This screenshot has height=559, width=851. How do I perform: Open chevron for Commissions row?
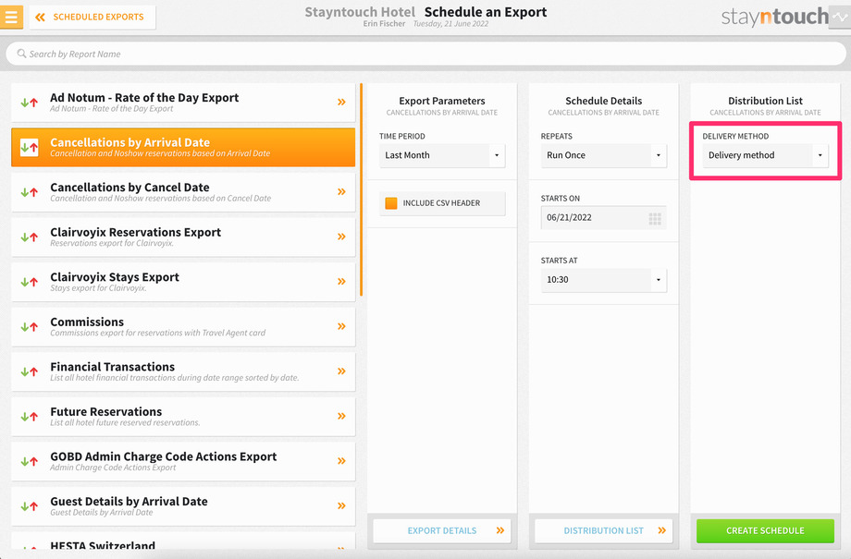click(341, 326)
